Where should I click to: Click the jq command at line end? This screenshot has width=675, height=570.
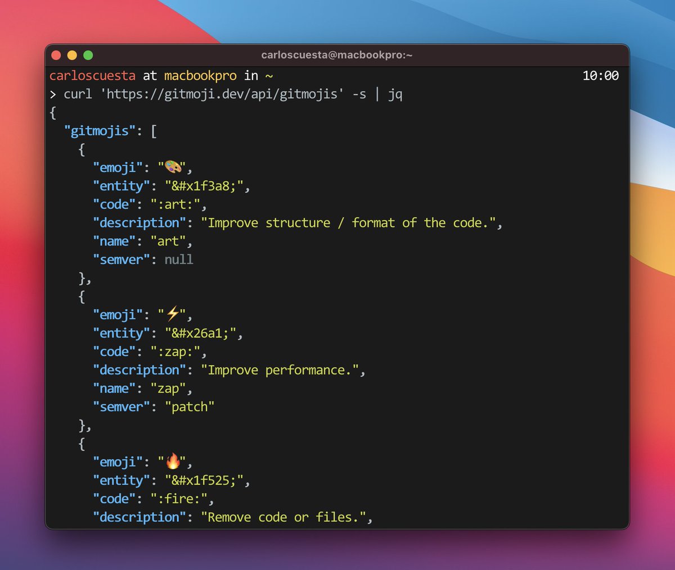[x=395, y=94]
